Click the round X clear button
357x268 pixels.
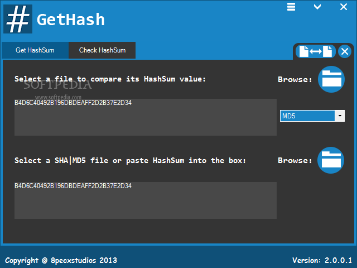coord(345,51)
